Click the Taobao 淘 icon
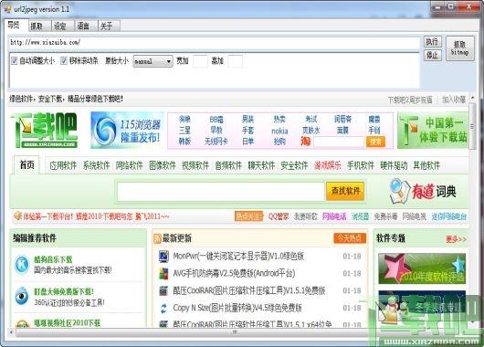Viewport: 484px width, 347px height. pyautogui.click(x=305, y=142)
